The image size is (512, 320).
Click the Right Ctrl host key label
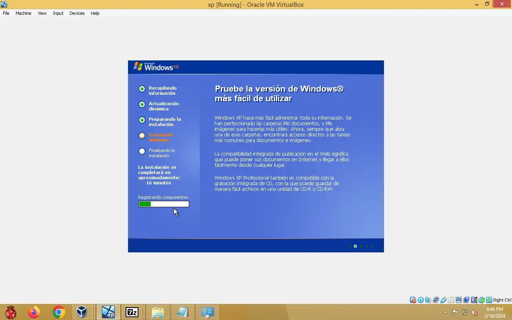pos(502,300)
